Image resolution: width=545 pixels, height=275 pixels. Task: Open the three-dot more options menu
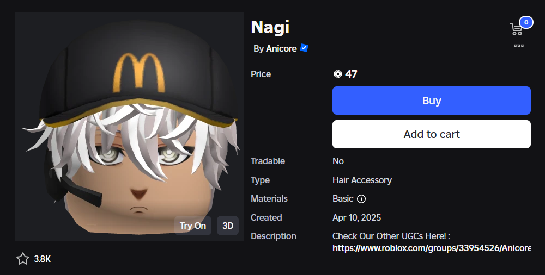[x=519, y=46]
